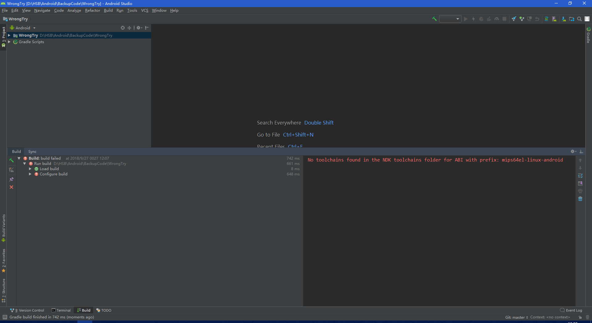Screen dimensions: 592x323
Task: Click the Print icon in the console
Action: point(580,191)
